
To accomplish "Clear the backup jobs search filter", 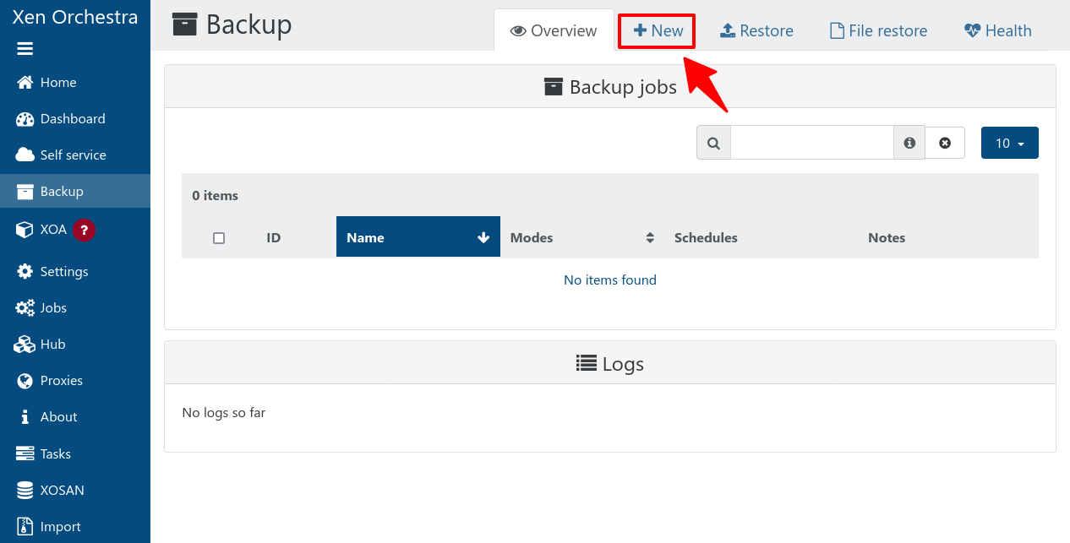I will click(x=945, y=143).
